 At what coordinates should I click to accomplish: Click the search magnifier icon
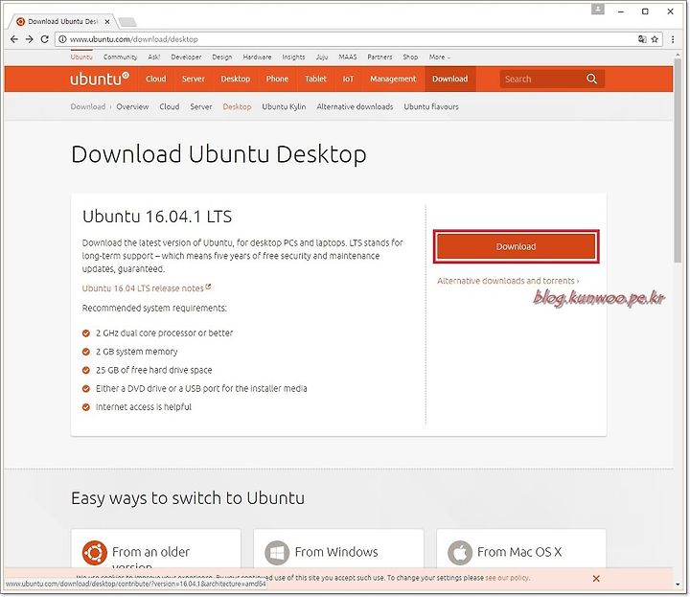pos(592,79)
